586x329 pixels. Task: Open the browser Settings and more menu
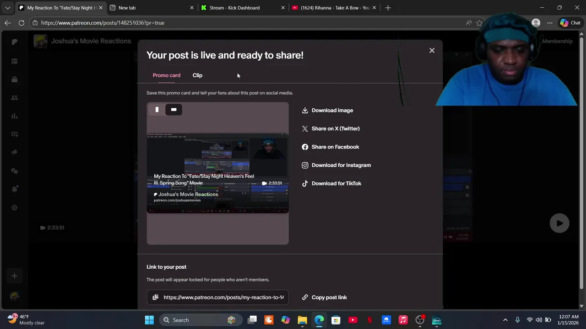(x=549, y=22)
